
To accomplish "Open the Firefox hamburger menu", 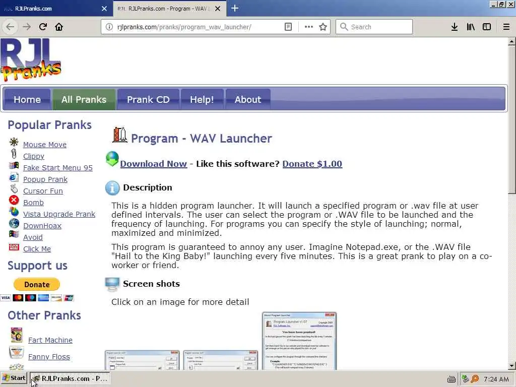I will (x=506, y=27).
